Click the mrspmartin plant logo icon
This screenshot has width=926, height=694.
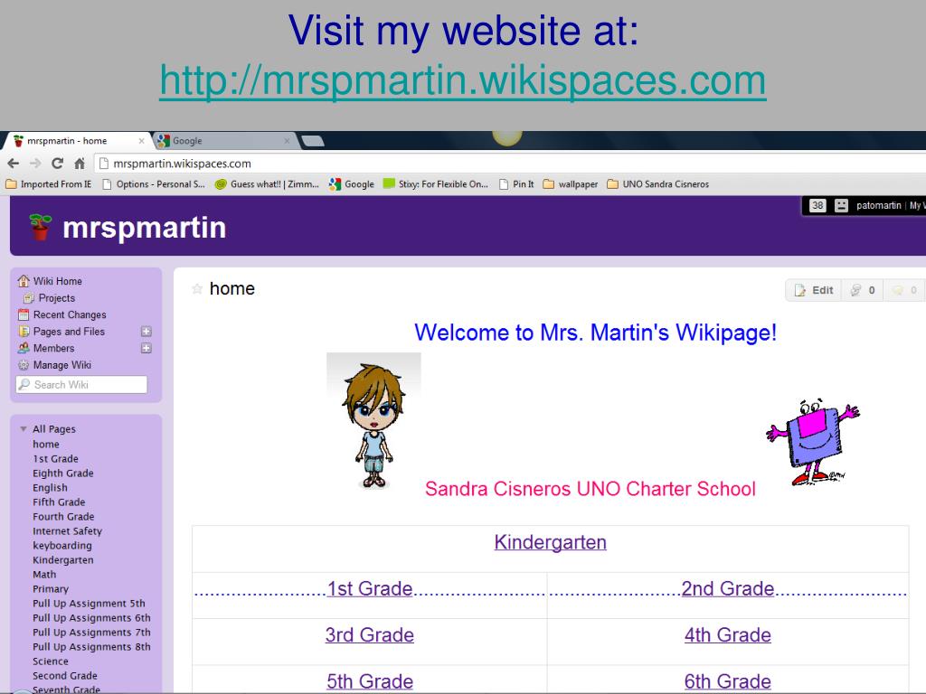[x=40, y=227]
